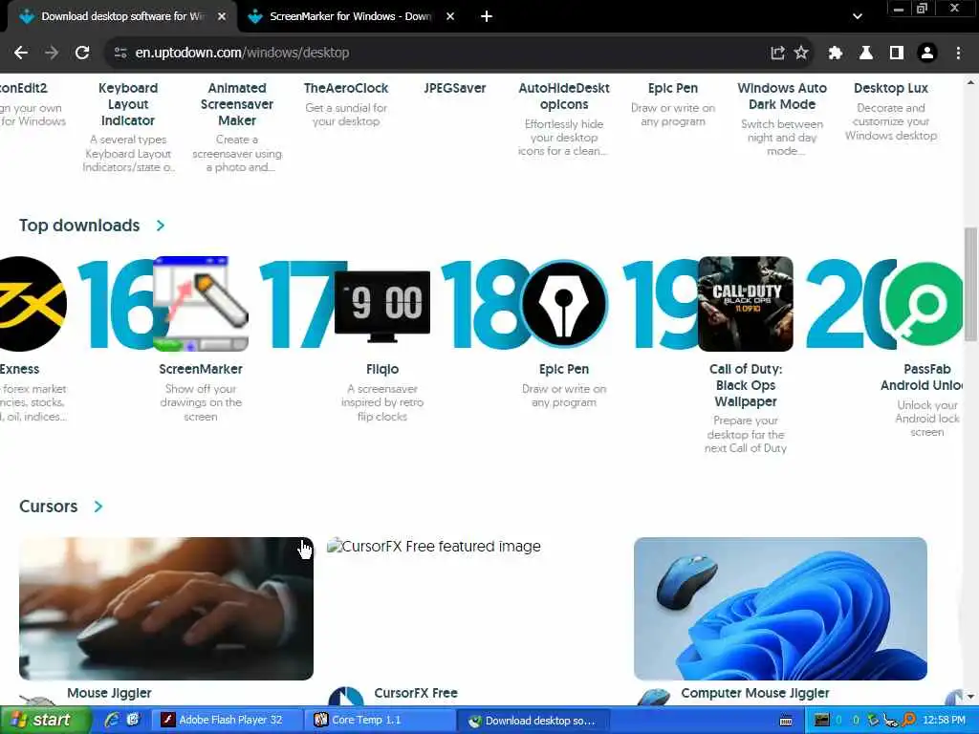This screenshot has width=979, height=734.
Task: Open Epic Pen nib icon in Top downloads
Action: tap(564, 304)
